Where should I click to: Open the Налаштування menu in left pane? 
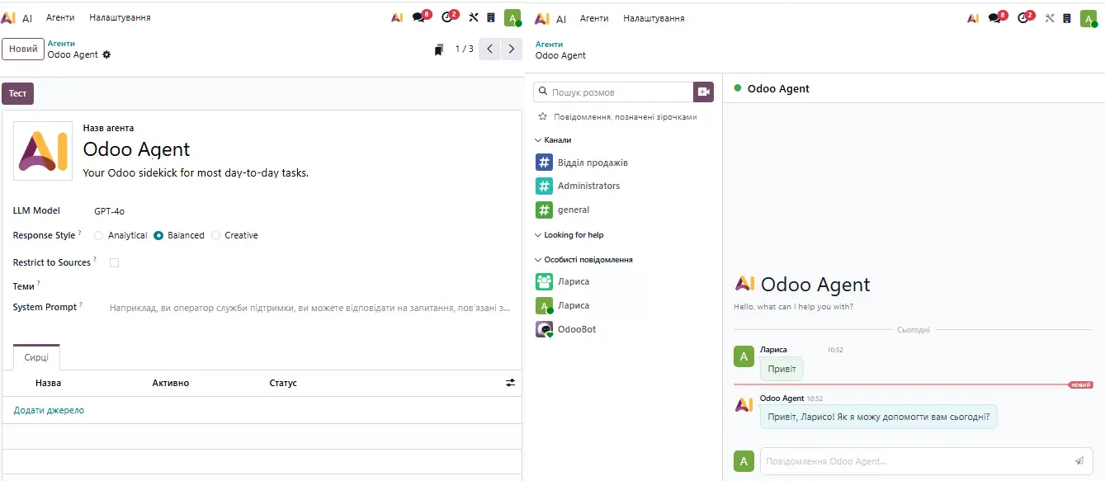[120, 17]
